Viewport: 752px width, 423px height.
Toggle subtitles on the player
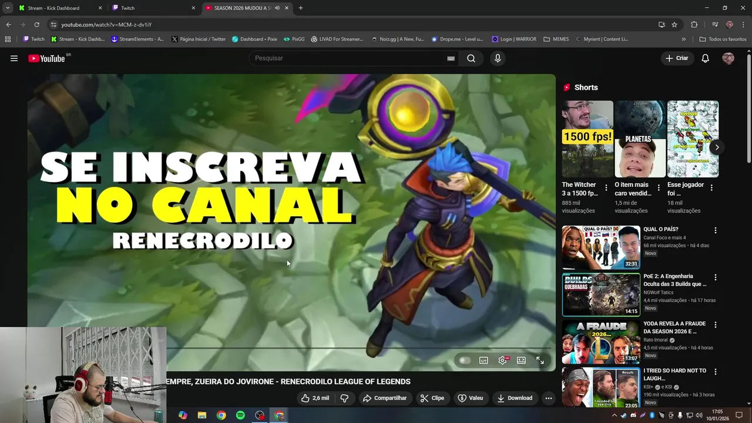tap(484, 360)
